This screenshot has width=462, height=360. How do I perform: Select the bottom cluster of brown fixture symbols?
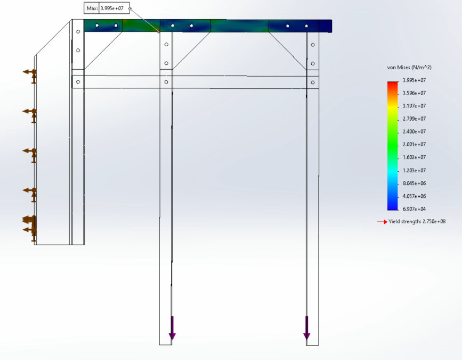[29, 229]
